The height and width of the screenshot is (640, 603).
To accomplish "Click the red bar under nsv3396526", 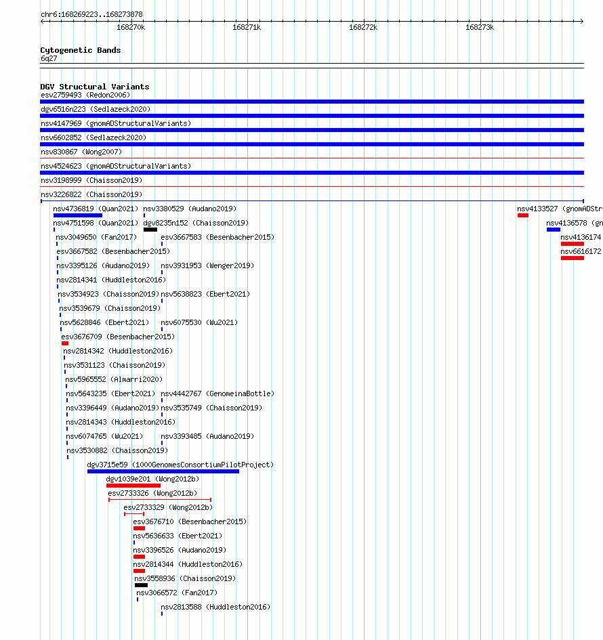I will (x=139, y=557).
